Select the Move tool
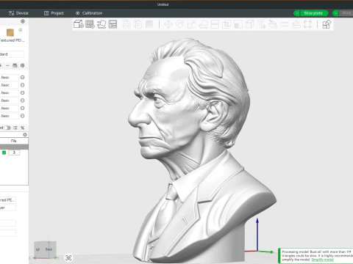The width and height of the screenshot is (353, 264). coord(168,24)
